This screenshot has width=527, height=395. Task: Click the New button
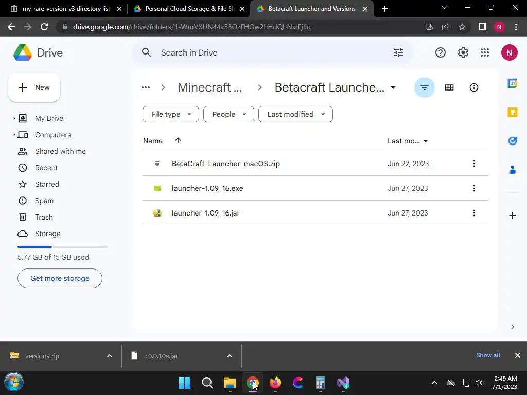pos(34,87)
